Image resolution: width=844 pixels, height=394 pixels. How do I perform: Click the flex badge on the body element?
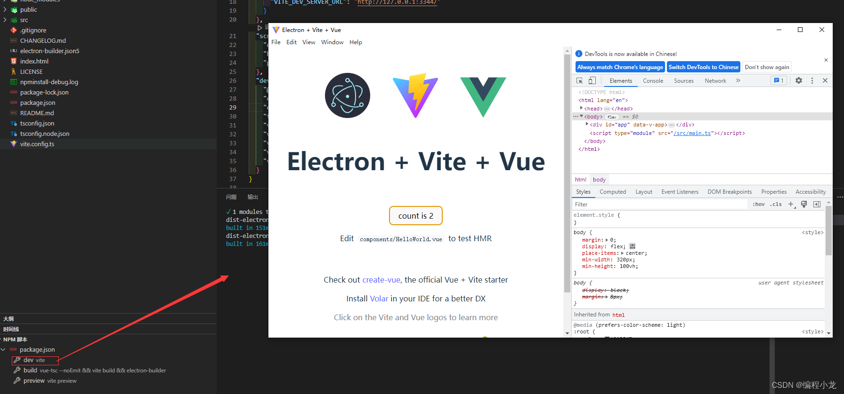[x=612, y=117]
